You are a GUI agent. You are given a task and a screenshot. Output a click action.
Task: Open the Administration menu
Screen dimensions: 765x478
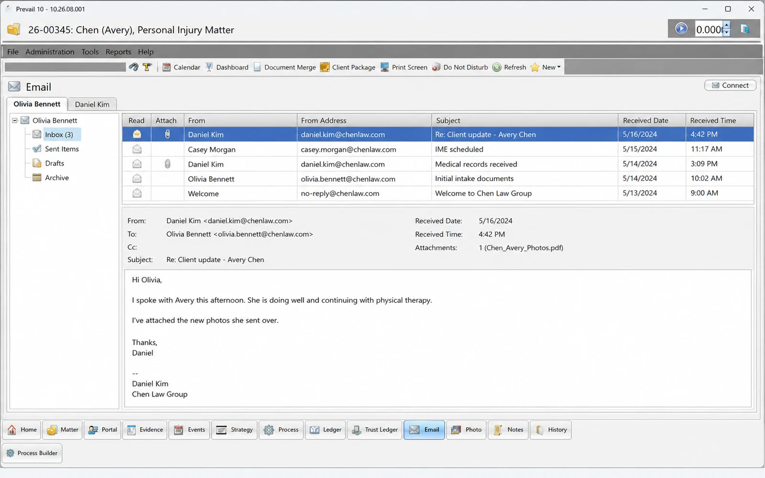point(50,52)
